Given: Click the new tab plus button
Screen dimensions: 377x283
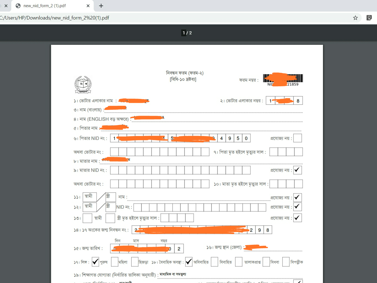Looking at the screenshot, I should coord(101,6).
